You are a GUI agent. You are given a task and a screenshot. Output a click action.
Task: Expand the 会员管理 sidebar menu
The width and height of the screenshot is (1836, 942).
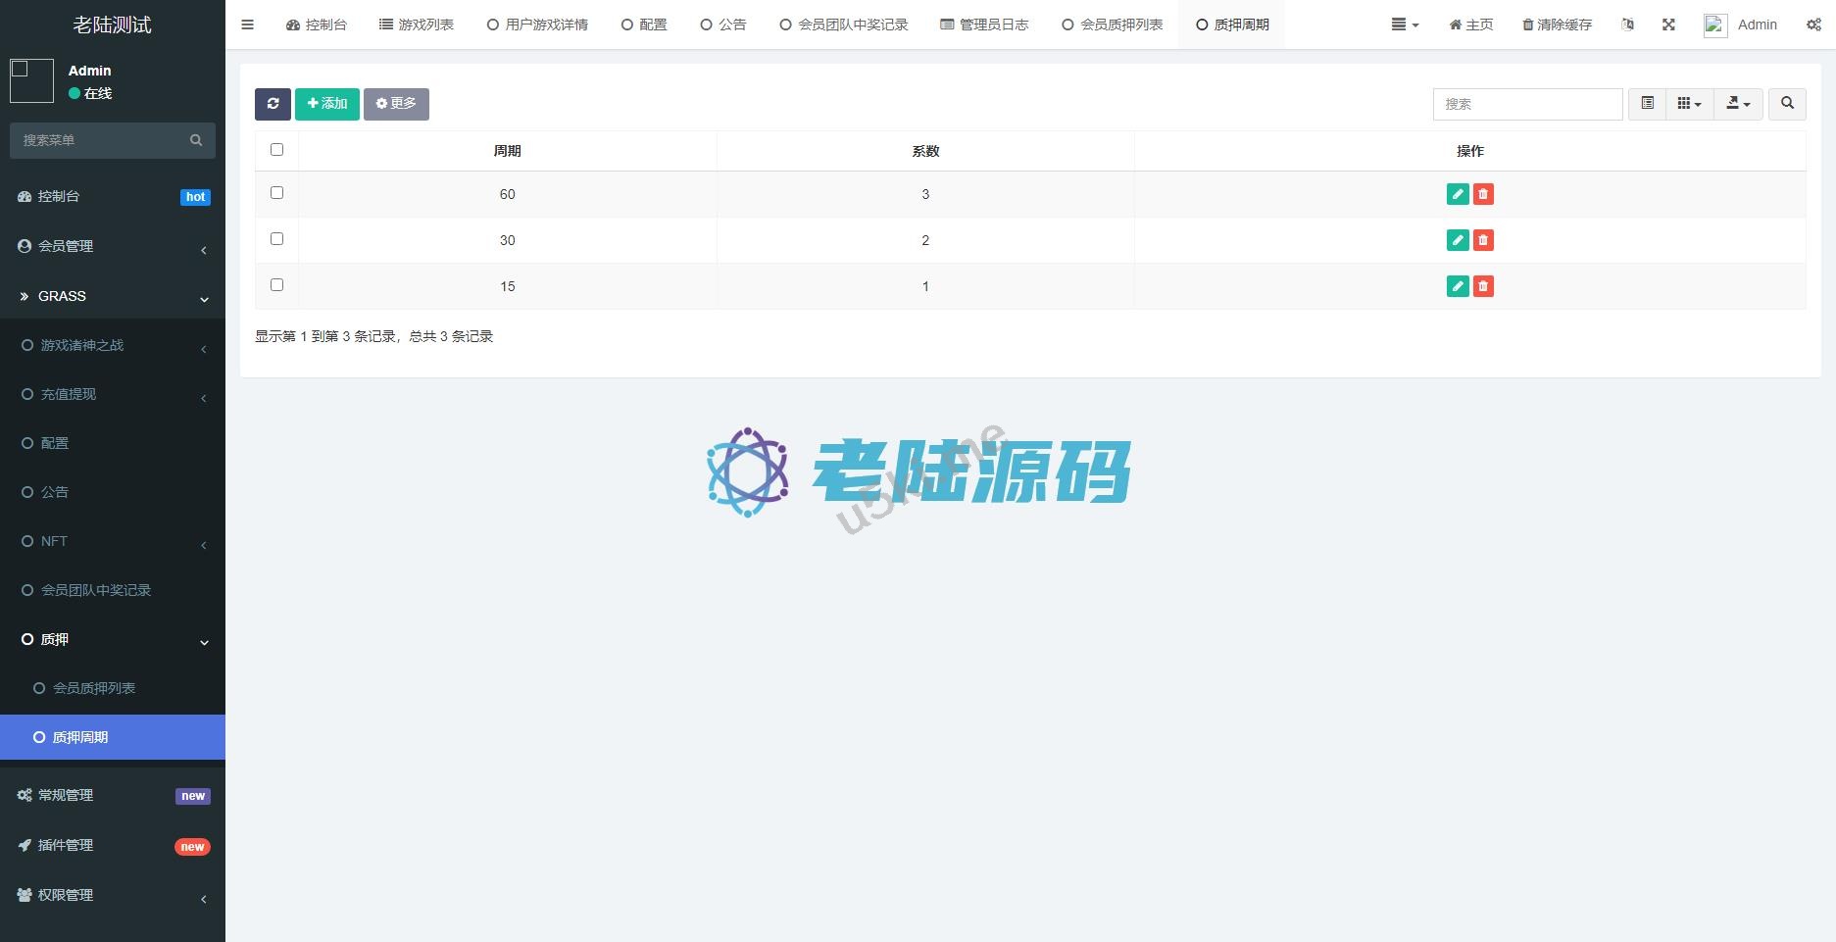coord(113,247)
